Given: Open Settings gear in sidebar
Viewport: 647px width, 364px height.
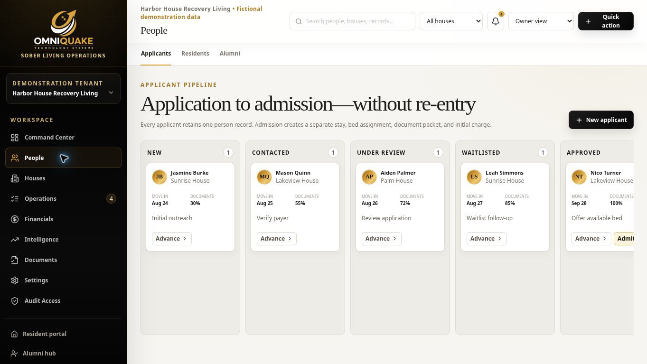Looking at the screenshot, I should pyautogui.click(x=15, y=280).
